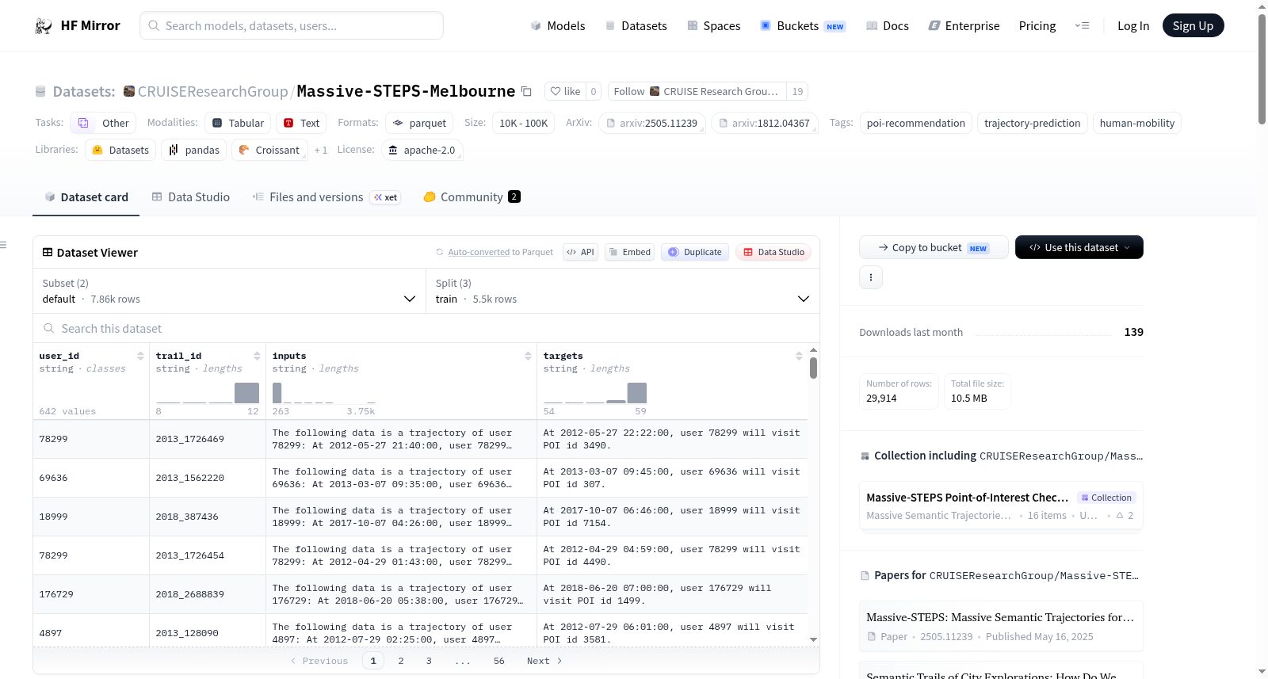This screenshot has height=679, width=1268.
Task: Sort the trail_id column
Action: pyautogui.click(x=257, y=356)
